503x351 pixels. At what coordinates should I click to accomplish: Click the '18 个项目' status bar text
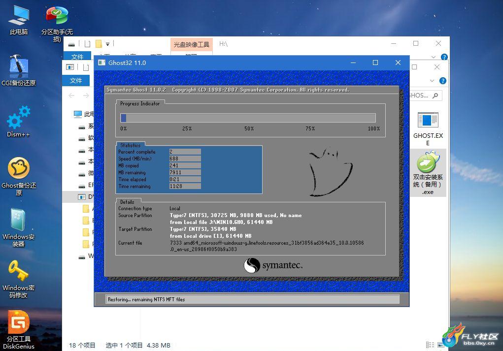click(82, 345)
